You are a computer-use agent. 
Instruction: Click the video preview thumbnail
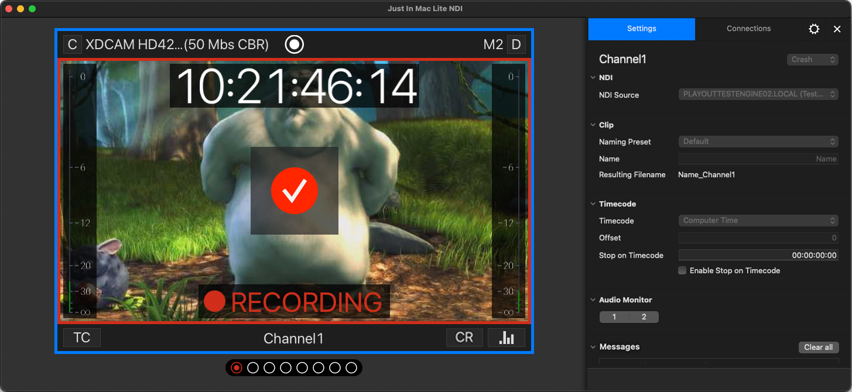click(295, 191)
